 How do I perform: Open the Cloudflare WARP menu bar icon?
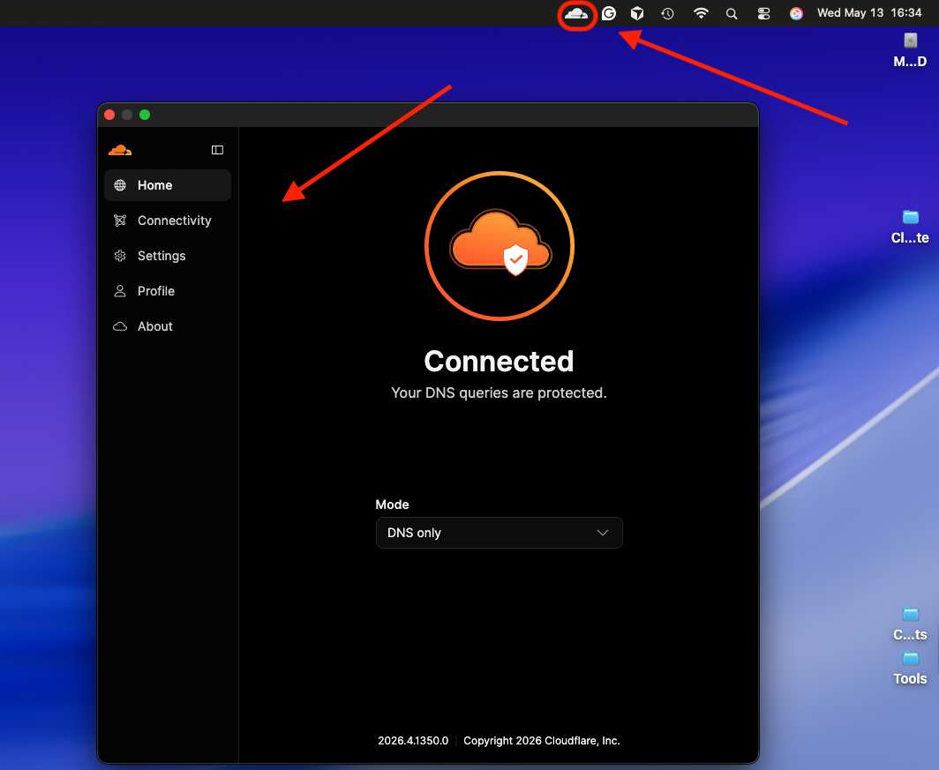(576, 14)
